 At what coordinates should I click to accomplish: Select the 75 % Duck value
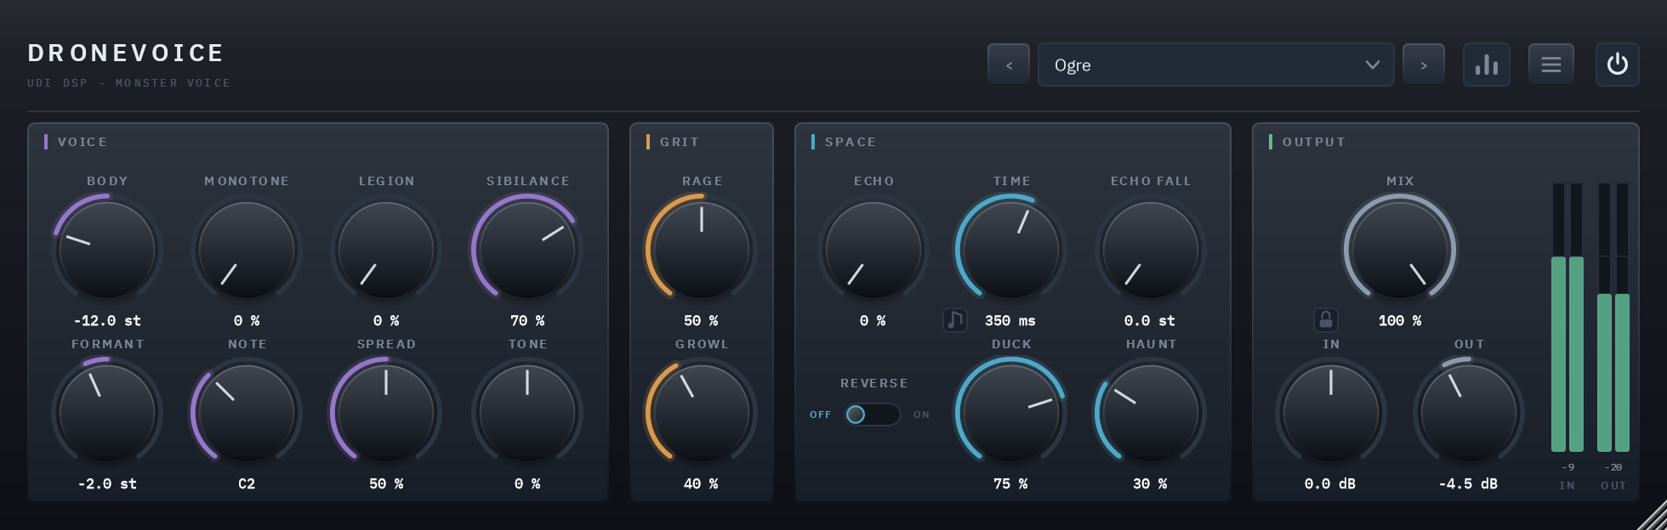(1010, 484)
